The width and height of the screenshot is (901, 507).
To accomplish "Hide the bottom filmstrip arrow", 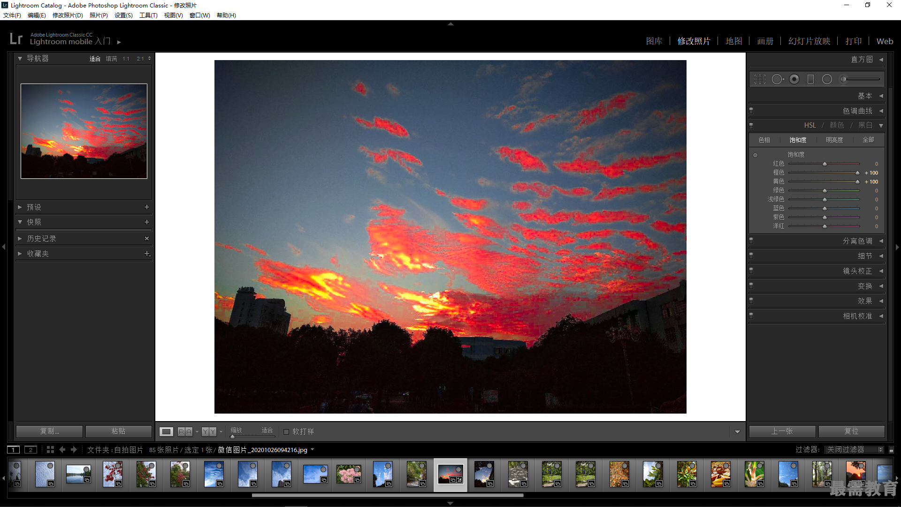I will click(450, 503).
